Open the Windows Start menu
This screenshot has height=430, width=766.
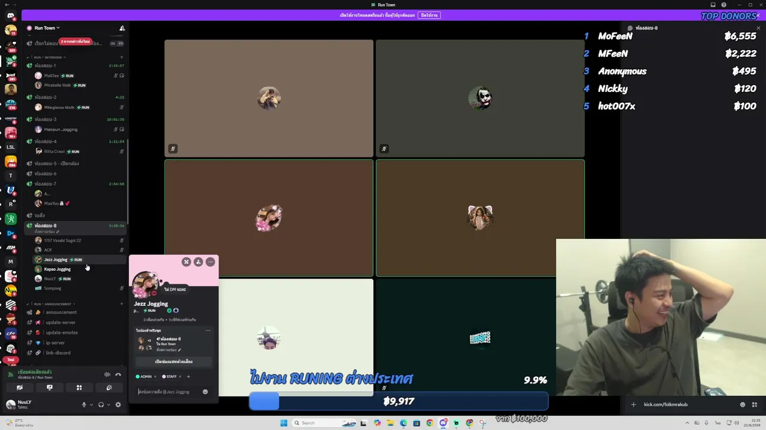284,423
